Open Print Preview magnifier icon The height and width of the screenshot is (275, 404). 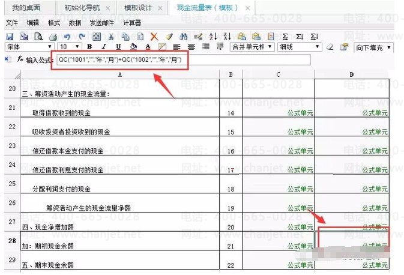38,37
